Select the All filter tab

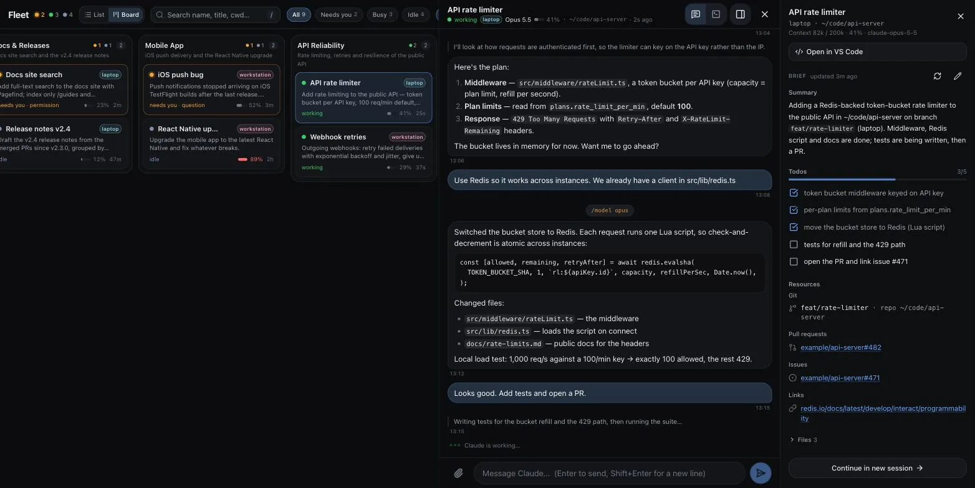299,15
